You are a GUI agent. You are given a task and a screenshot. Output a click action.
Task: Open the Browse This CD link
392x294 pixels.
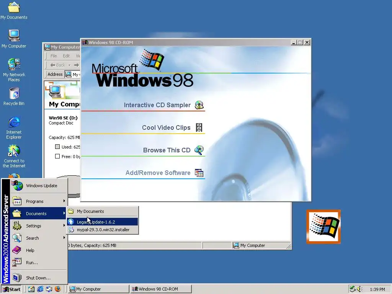pos(167,150)
